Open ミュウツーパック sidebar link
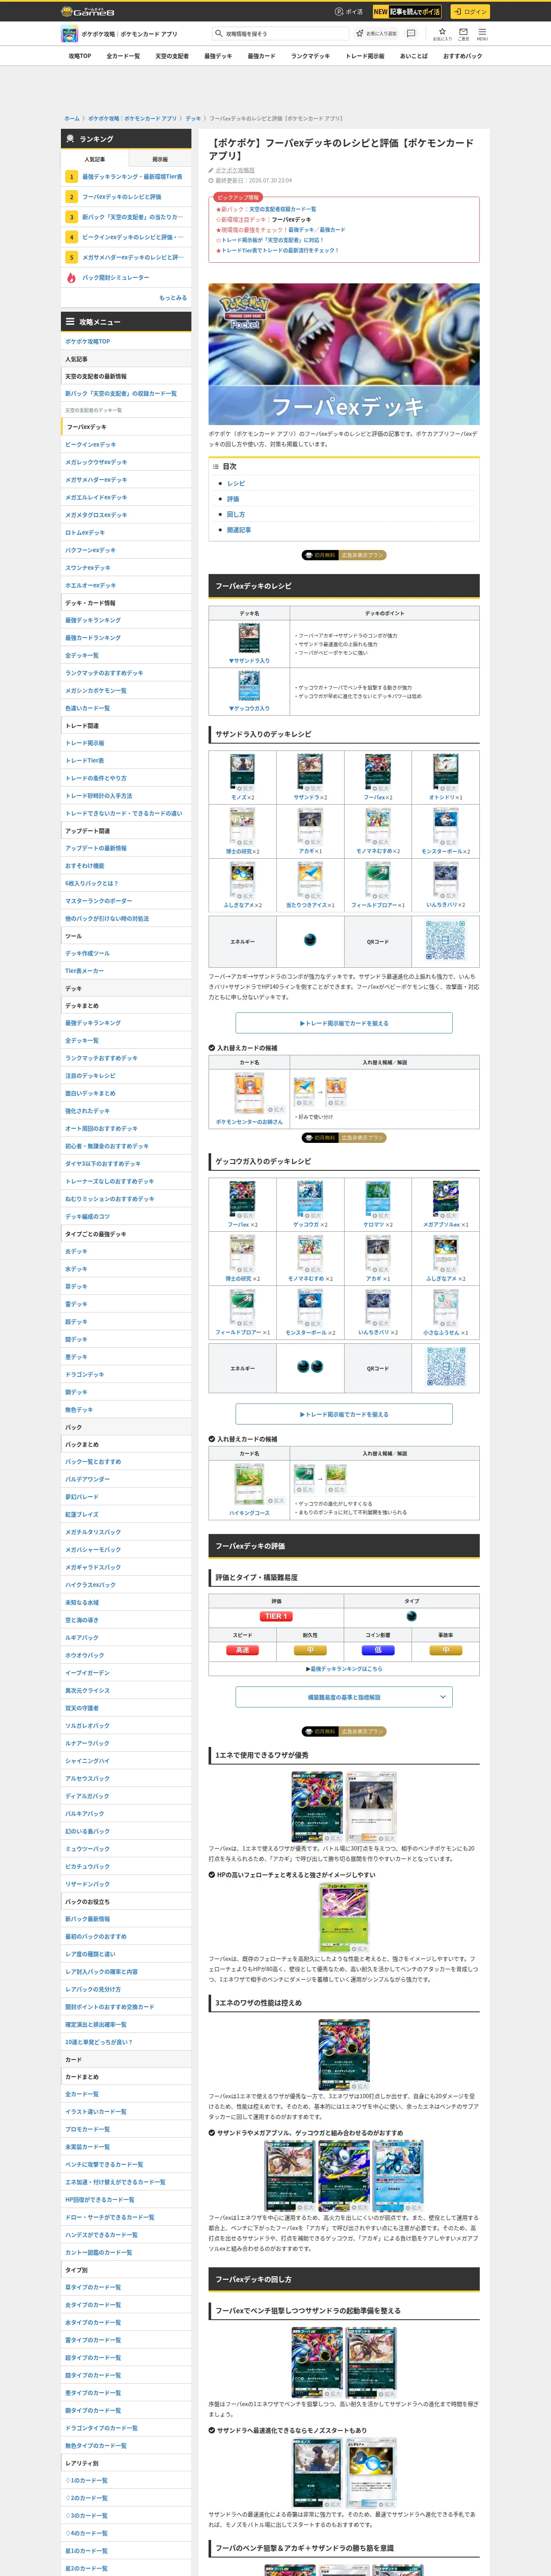The image size is (551, 2576). 126,1849
